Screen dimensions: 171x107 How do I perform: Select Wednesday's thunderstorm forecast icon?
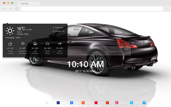coord(23,44)
